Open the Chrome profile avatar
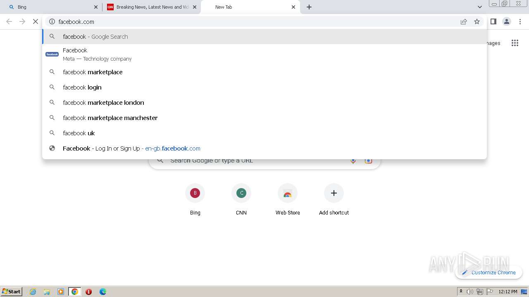This screenshot has height=297, width=529. (x=506, y=21)
